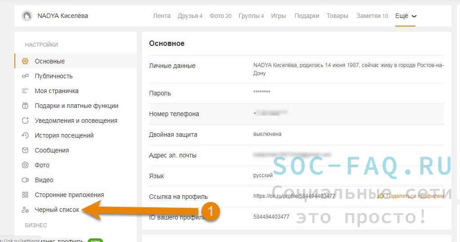The height and width of the screenshot is (242, 460).
Task: Open Видео settings in sidebar
Action: [76, 180]
